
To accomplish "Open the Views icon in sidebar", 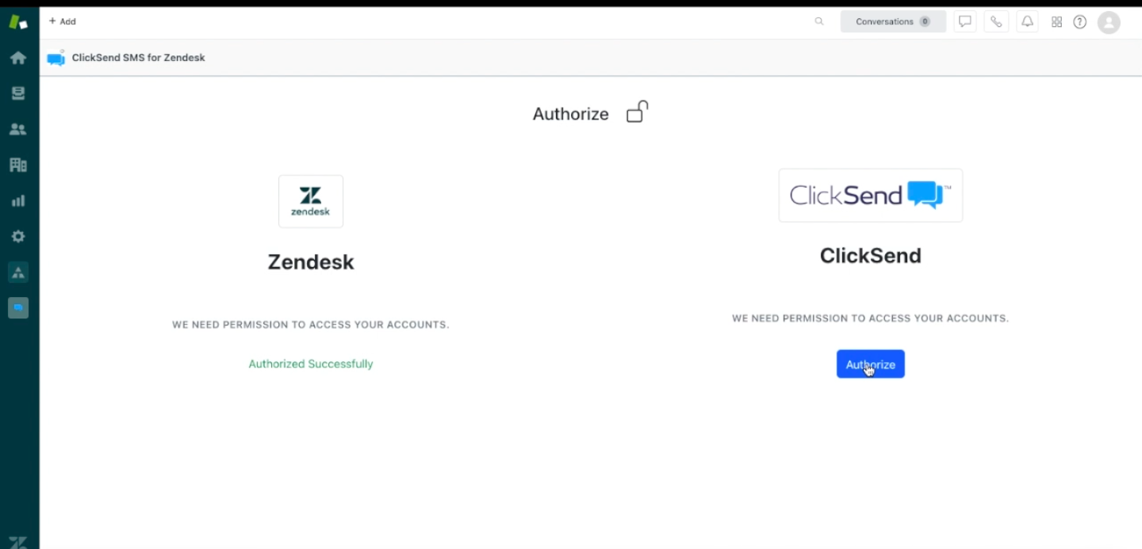I will tap(18, 93).
